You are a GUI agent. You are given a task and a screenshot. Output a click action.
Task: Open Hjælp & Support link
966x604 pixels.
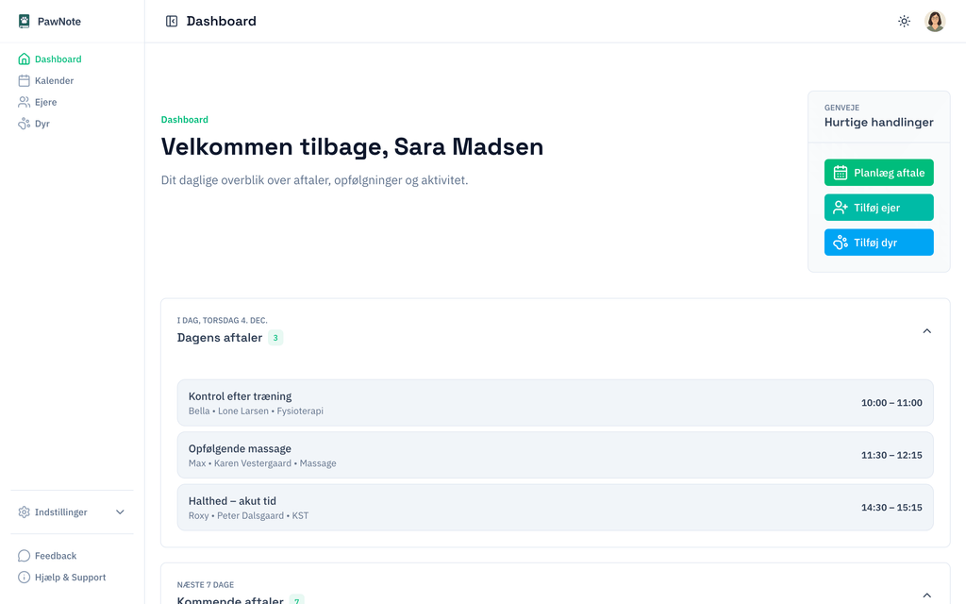(70, 578)
